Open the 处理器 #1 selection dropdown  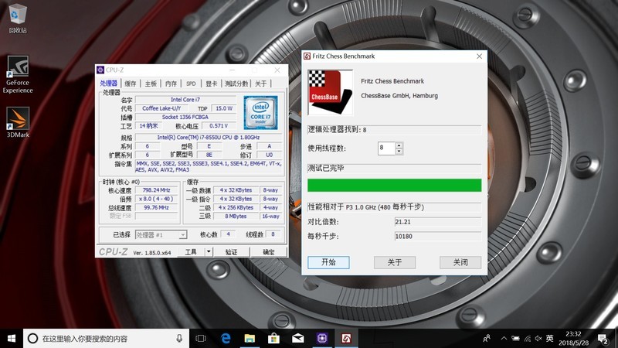(161, 235)
